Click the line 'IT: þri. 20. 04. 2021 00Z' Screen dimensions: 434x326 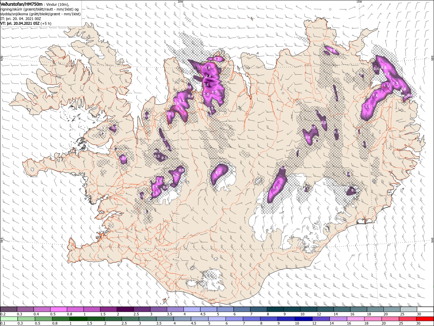click(x=20, y=18)
